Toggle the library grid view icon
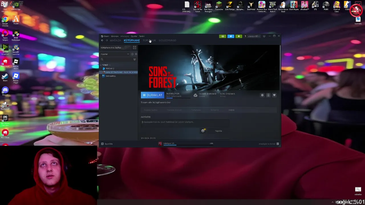Screen dimensions: 365x205 tap(135, 48)
